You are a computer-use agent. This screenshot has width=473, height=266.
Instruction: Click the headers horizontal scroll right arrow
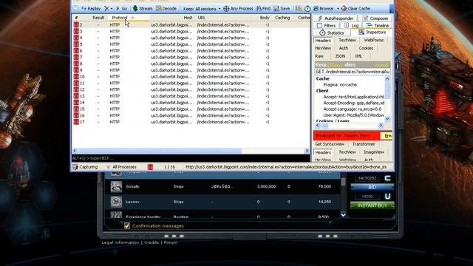(381, 126)
